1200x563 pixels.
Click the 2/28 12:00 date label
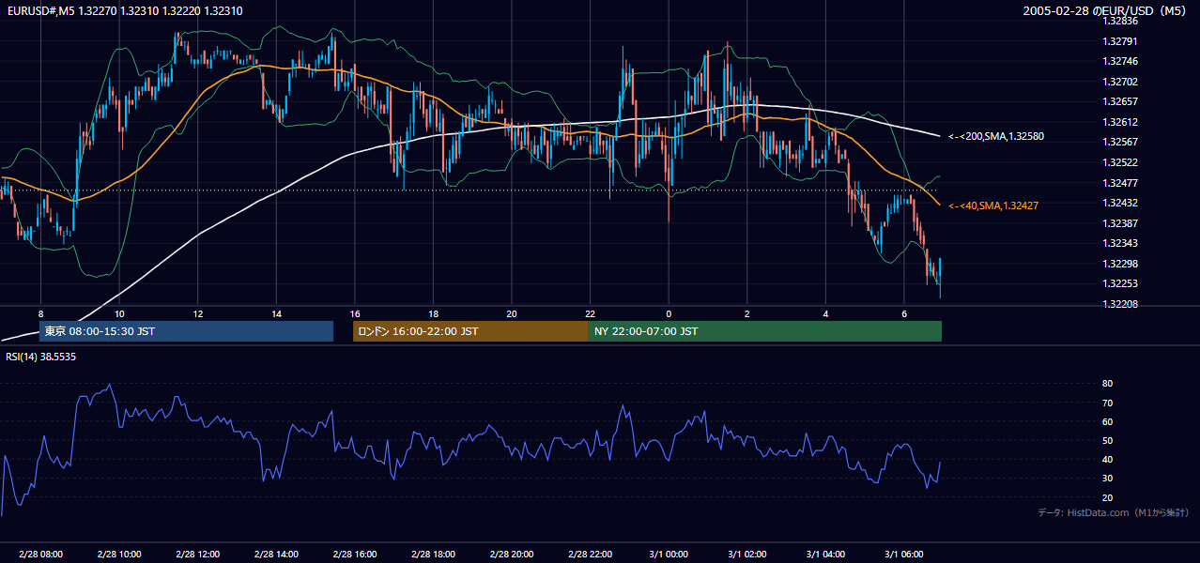[197, 555]
